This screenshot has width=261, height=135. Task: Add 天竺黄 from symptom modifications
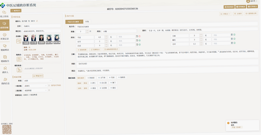tap(102, 77)
